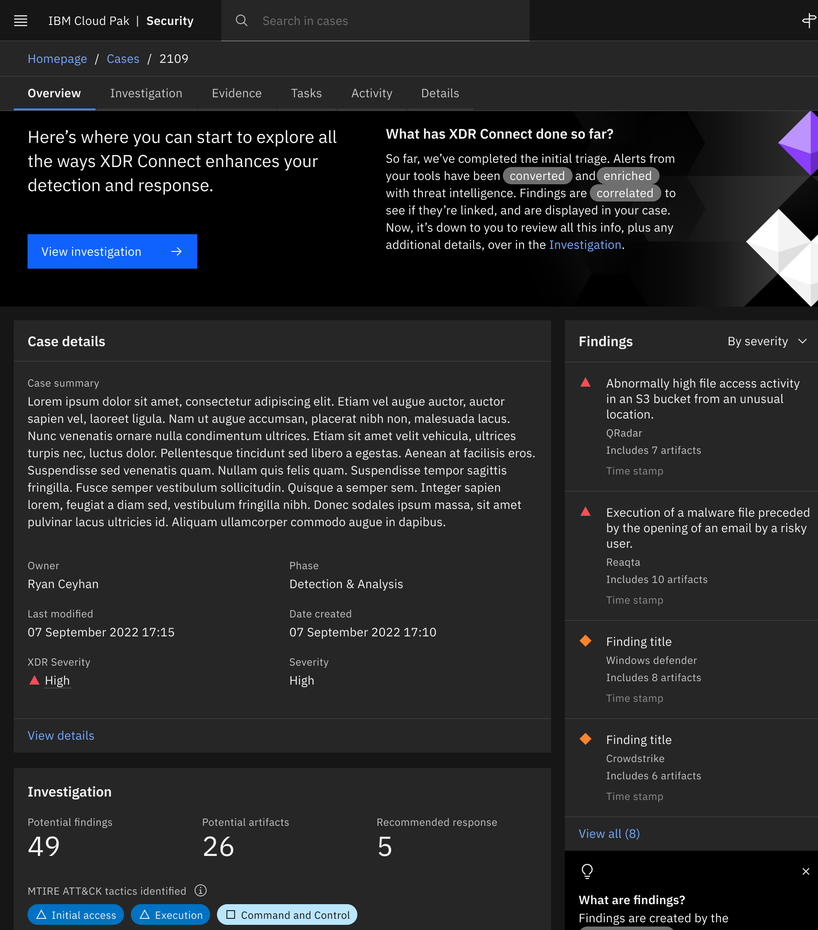Click the enriched tag in banner
Image resolution: width=818 pixels, height=930 pixels.
(627, 176)
